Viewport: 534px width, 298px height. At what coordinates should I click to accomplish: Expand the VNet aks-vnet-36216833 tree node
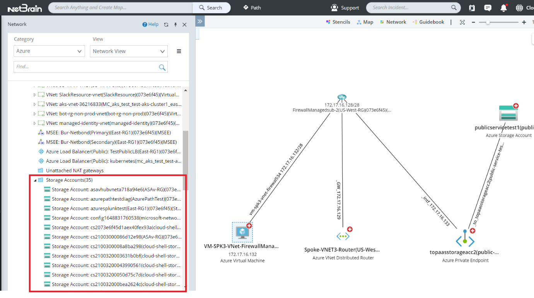[x=34, y=104]
